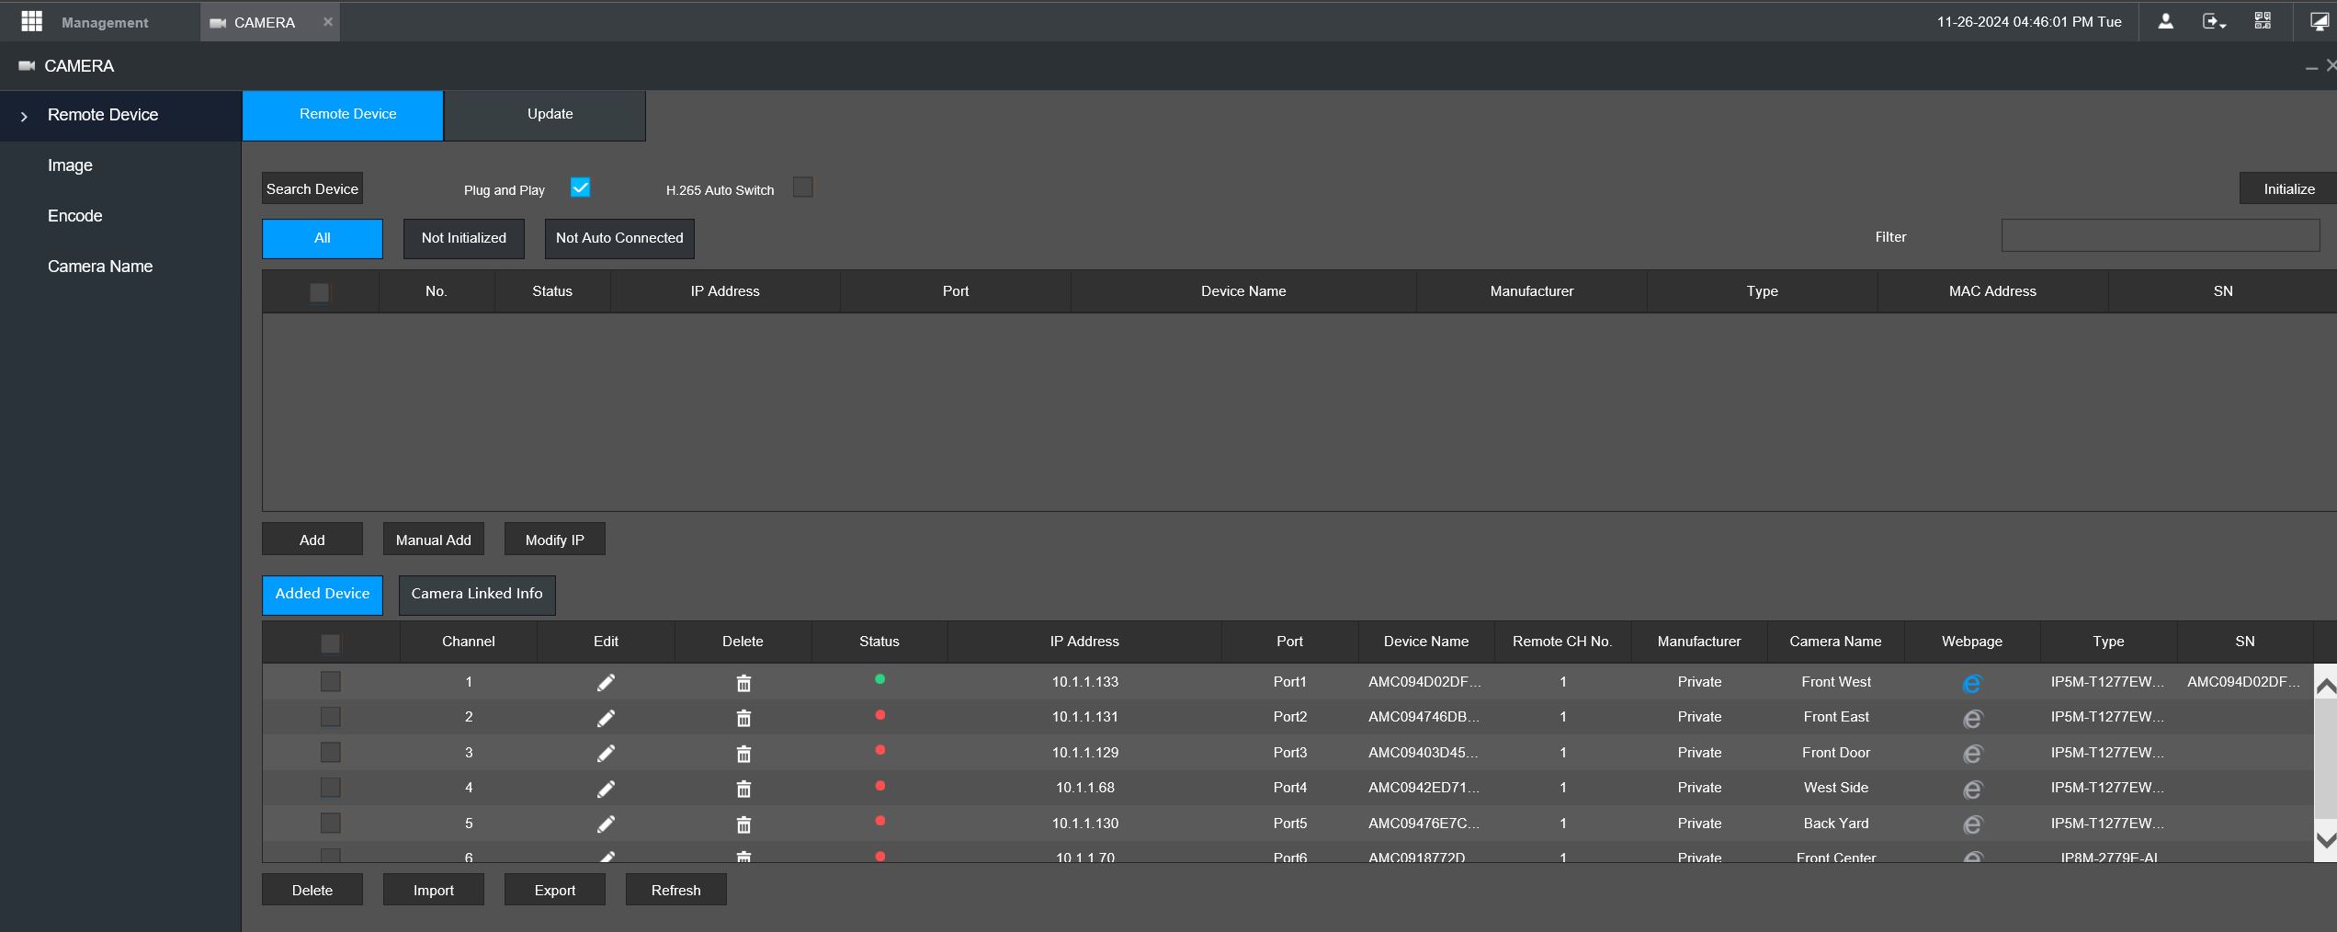Open the Encode sidebar menu item
This screenshot has width=2337, height=932.
[x=74, y=216]
